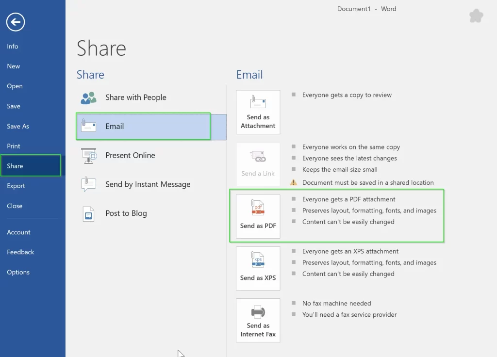The width and height of the screenshot is (497, 357).
Task: Click the Send as Internet Fax printer icon
Action: point(258,312)
